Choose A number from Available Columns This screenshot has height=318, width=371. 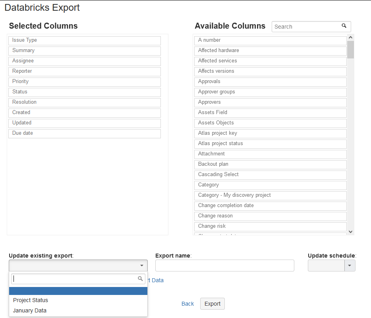click(271, 41)
